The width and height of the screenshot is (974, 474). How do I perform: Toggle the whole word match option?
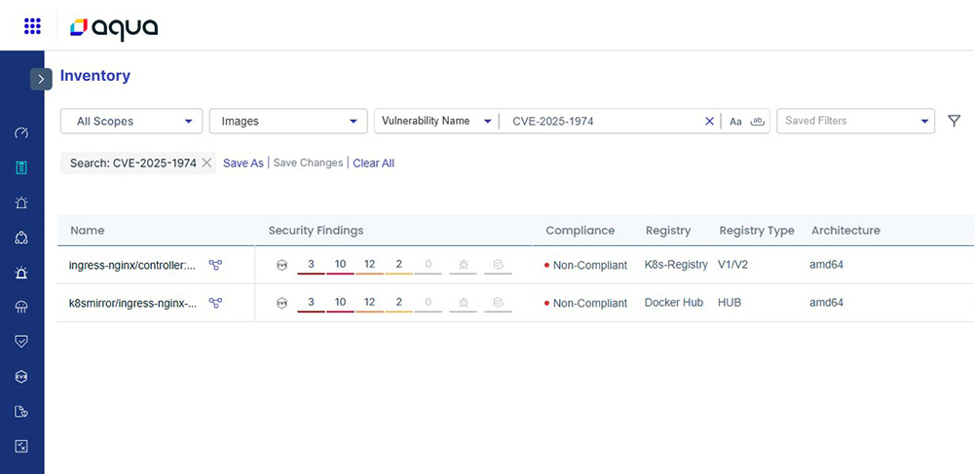point(757,122)
